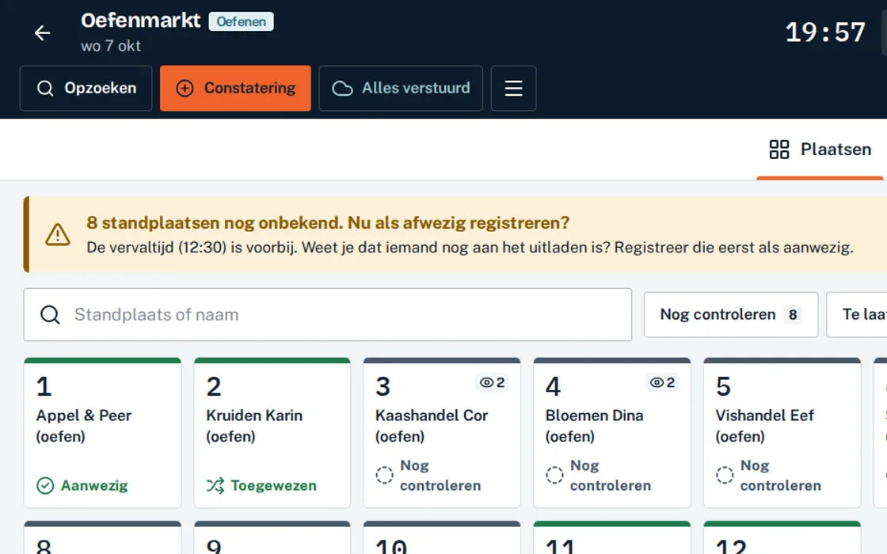This screenshot has width=887, height=554.
Task: Click 'Nog controleren' status text on card 5
Action: point(781,476)
